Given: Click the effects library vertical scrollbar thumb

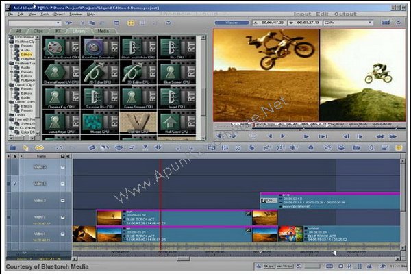Looking at the screenshot, I should [x=203, y=101].
